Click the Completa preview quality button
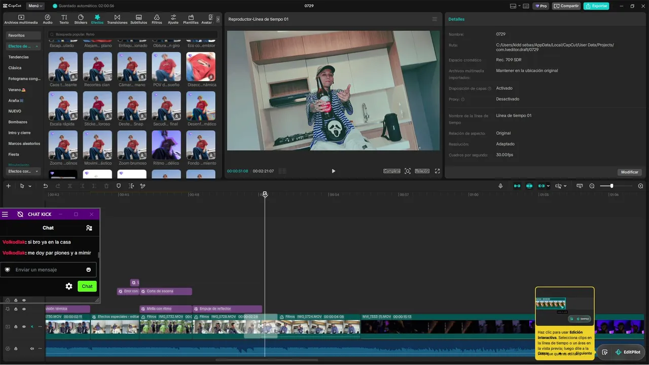649x365 pixels. click(392, 171)
